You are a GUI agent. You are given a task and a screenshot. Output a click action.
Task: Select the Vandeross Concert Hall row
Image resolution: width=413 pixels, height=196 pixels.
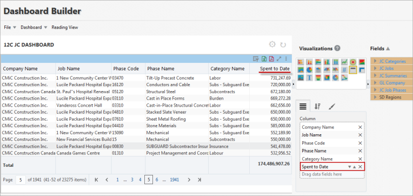click(x=146, y=105)
